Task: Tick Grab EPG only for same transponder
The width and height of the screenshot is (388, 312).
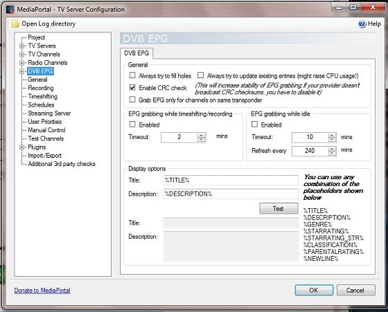Action: coord(132,100)
